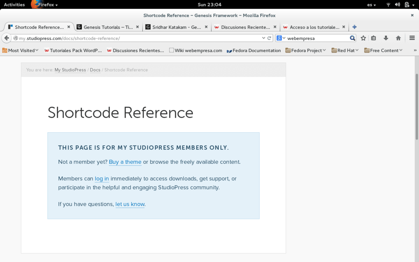Open the 'es' keyboard layout menu
Viewport: 419px width, 262px height.
[371, 5]
